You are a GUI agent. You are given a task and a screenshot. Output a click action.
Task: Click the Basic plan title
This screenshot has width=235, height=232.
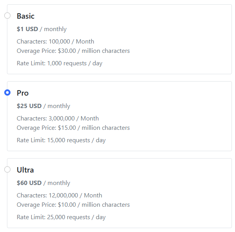[26, 16]
